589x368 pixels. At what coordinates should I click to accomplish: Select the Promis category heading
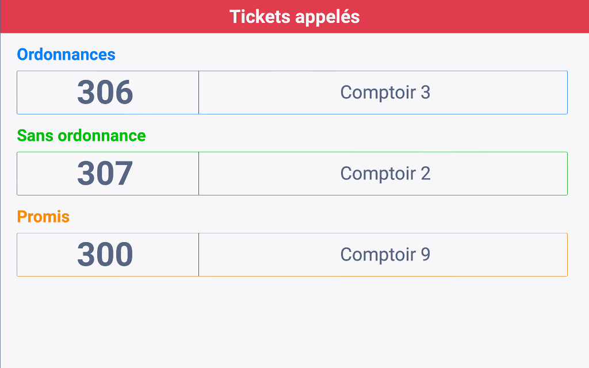tap(43, 217)
